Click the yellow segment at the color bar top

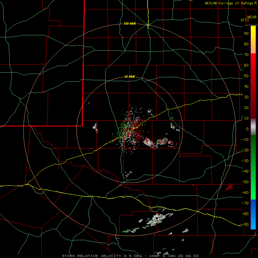253,40
